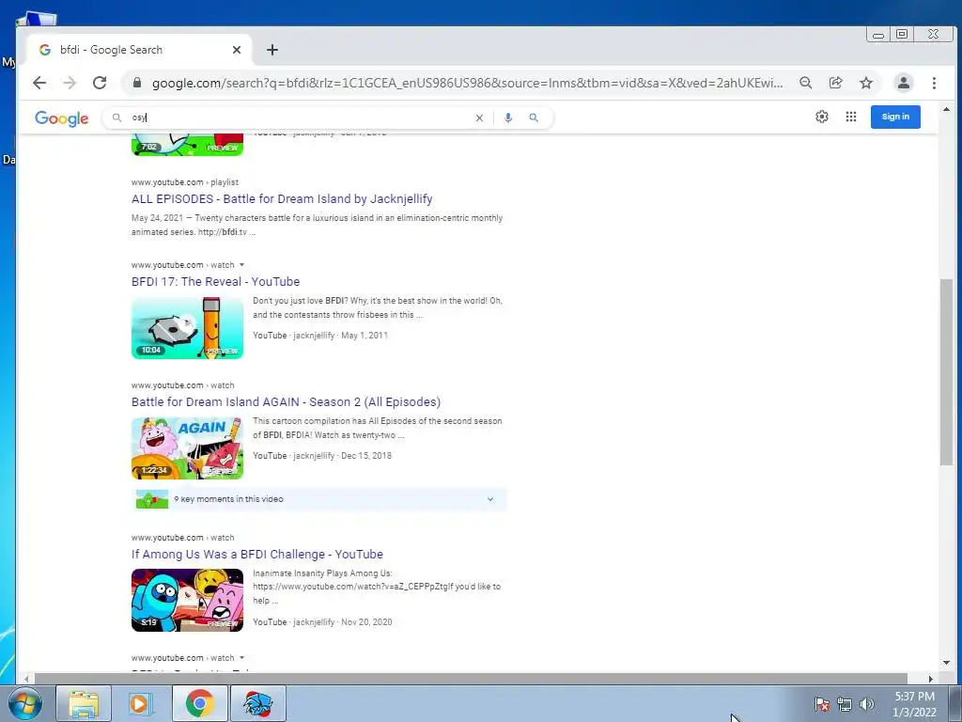
Task: Click scrollbar up arrow
Action: (946, 109)
